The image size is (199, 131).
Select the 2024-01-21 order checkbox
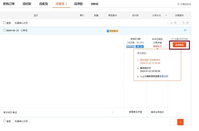4,30
